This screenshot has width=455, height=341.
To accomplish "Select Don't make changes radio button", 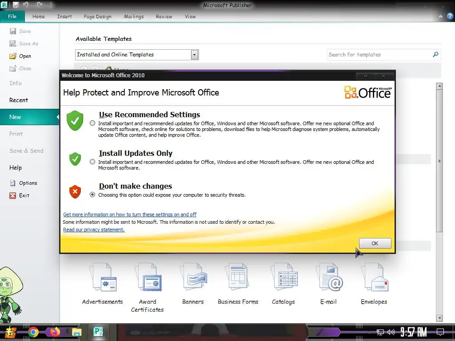I will (x=92, y=194).
